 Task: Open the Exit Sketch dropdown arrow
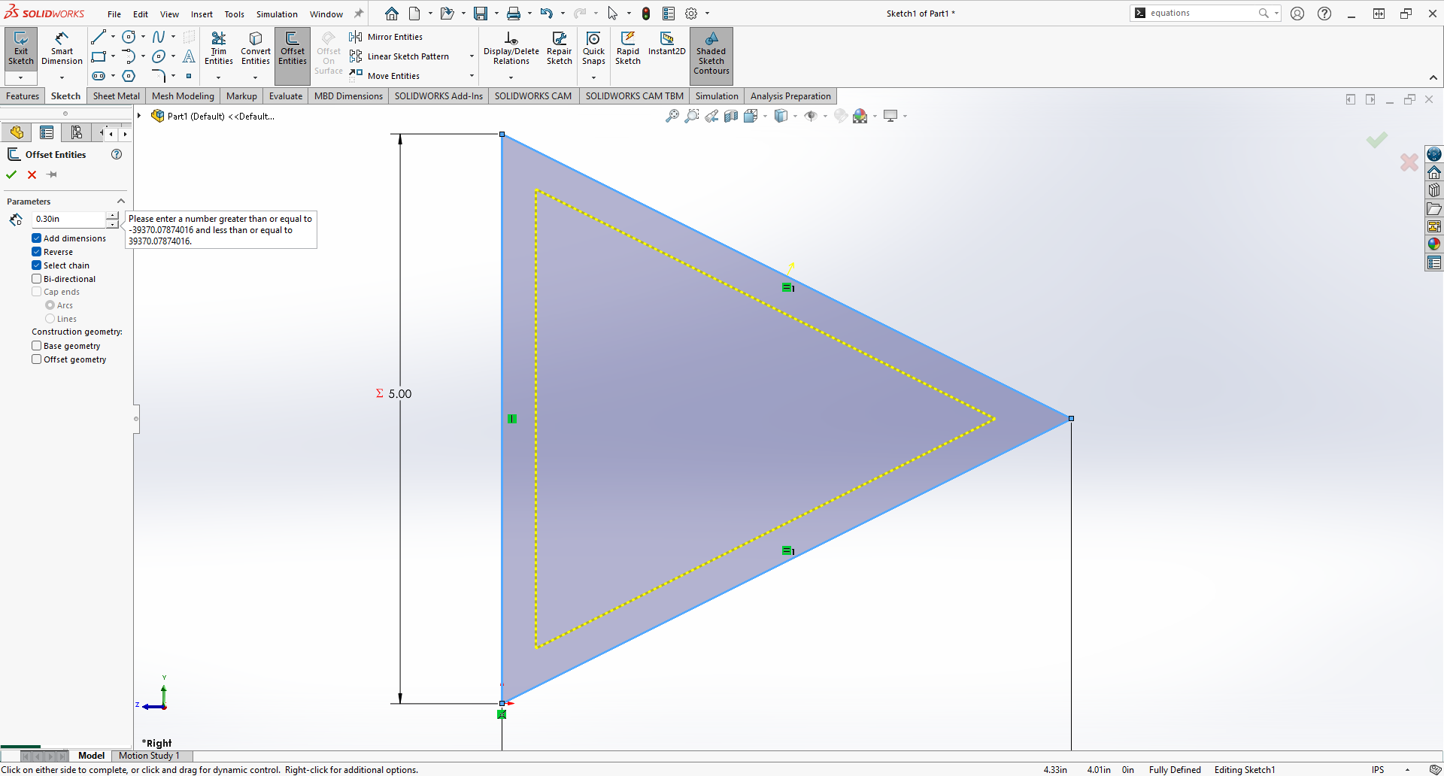pyautogui.click(x=20, y=77)
